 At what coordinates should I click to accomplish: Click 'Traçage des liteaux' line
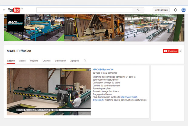[102, 94]
